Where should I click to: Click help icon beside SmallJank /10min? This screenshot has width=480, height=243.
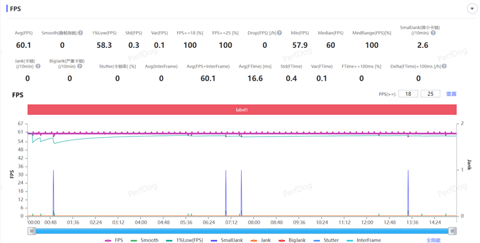point(433,34)
